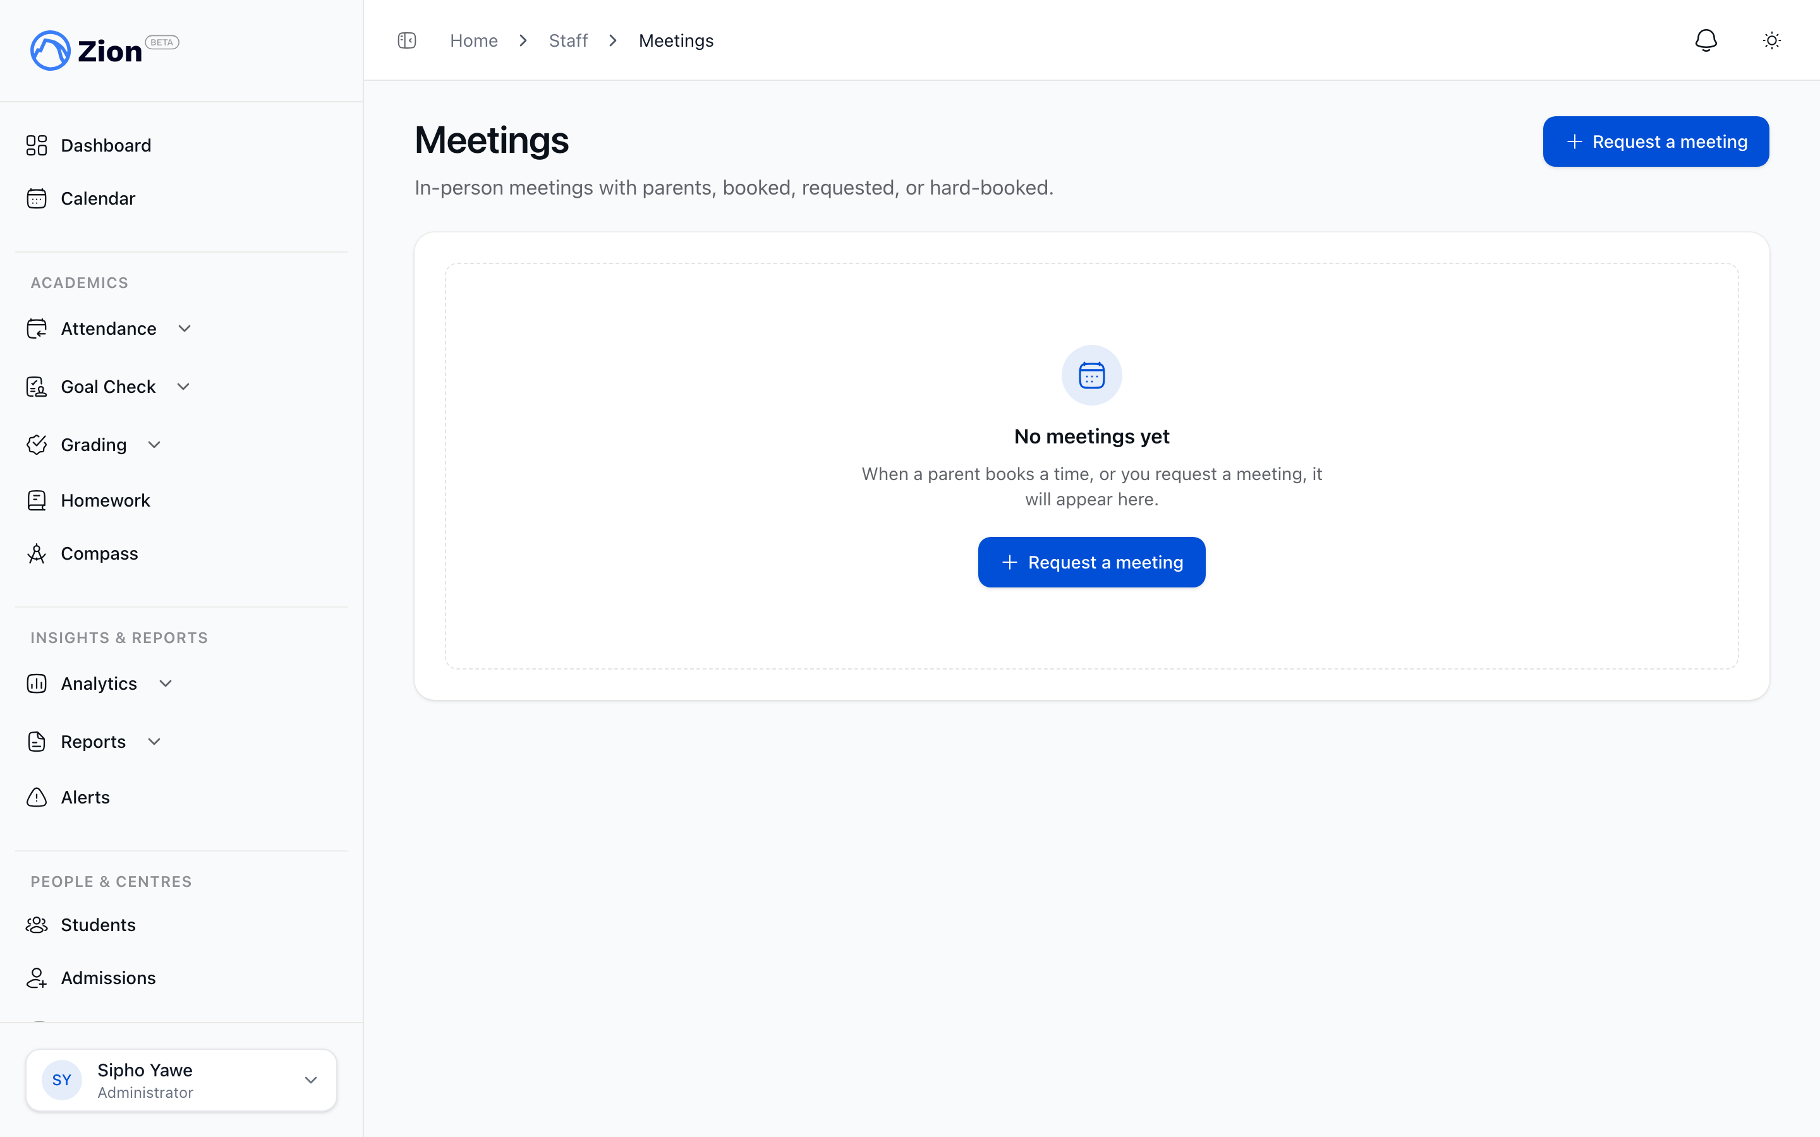Click the Reports document icon

click(x=37, y=742)
